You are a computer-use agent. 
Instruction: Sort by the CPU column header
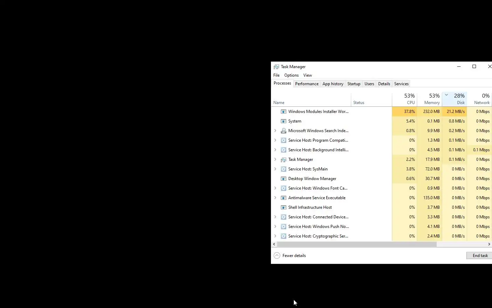click(x=405, y=99)
